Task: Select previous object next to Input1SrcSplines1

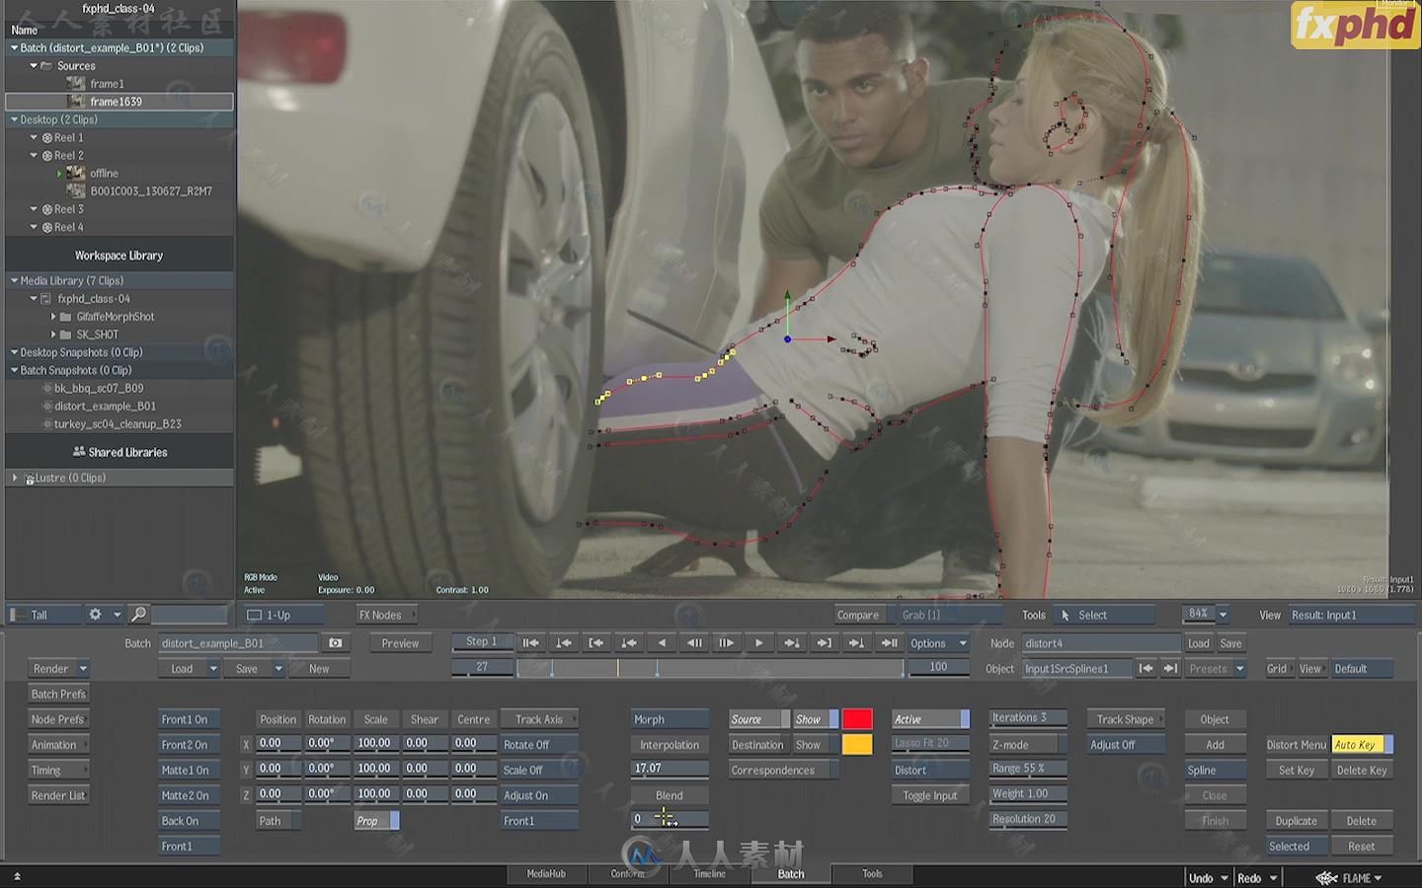Action: point(1145,669)
